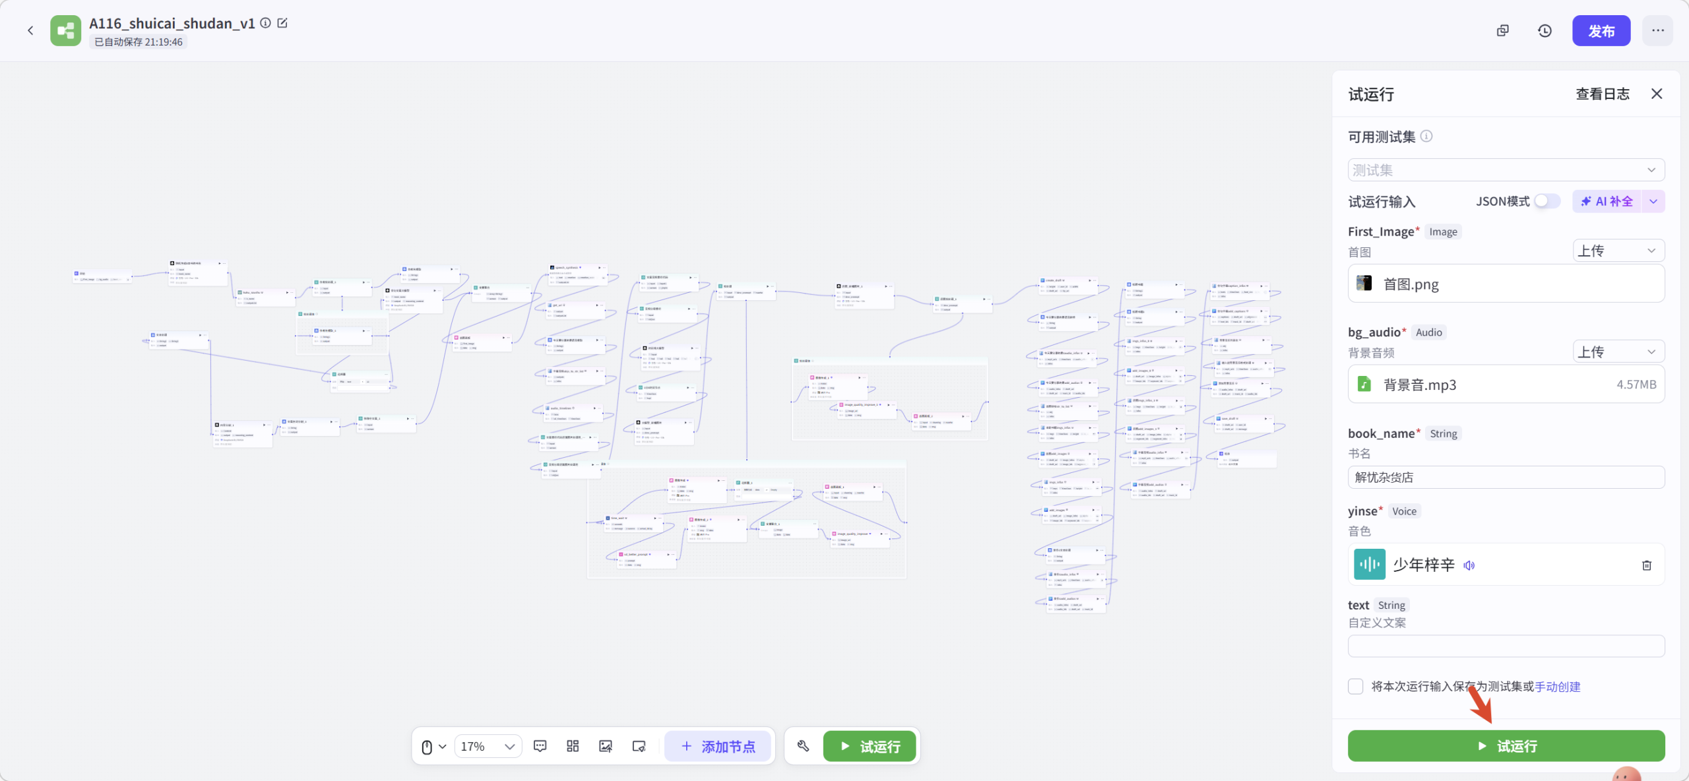Open the 测试集 dropdown
The height and width of the screenshot is (781, 1689).
pos(1506,170)
